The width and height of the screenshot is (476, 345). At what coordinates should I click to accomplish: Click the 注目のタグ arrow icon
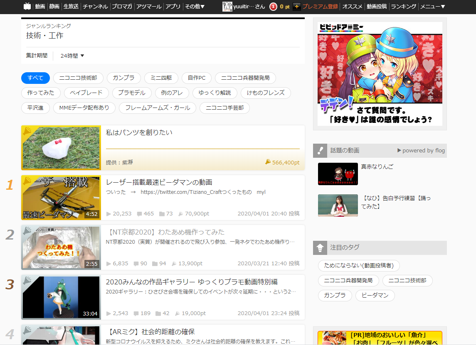pyautogui.click(x=320, y=248)
